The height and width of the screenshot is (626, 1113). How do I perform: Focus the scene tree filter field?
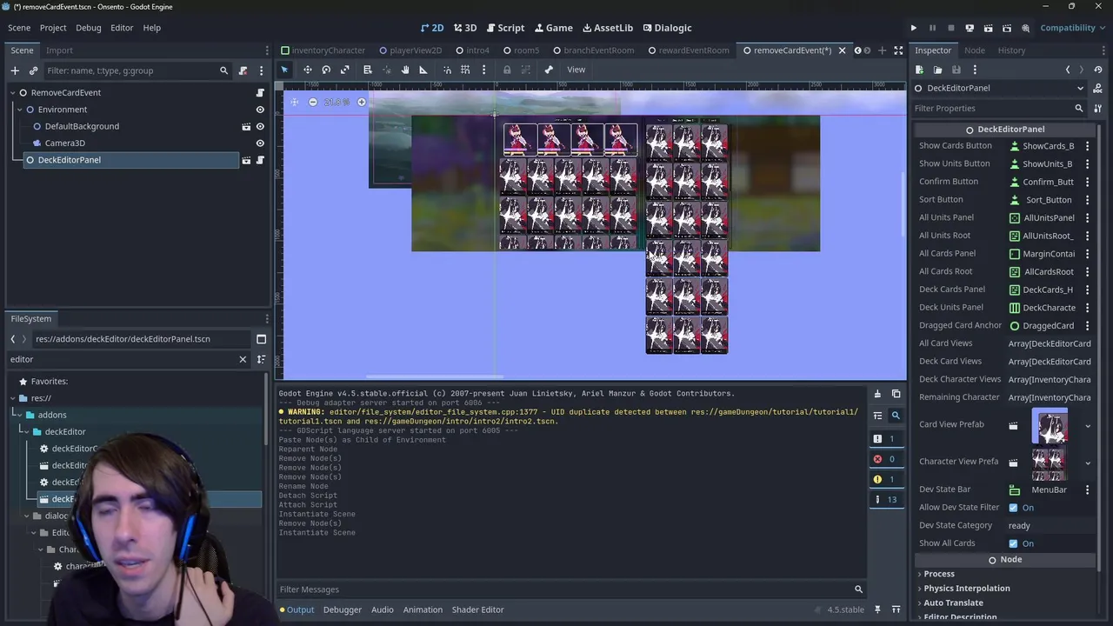pos(137,70)
